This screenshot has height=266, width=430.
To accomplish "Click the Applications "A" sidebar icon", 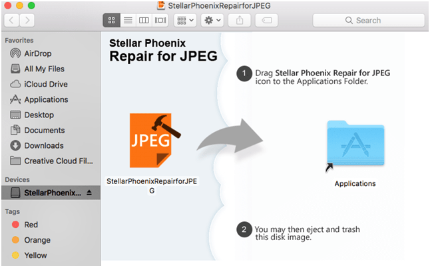I will [15, 99].
